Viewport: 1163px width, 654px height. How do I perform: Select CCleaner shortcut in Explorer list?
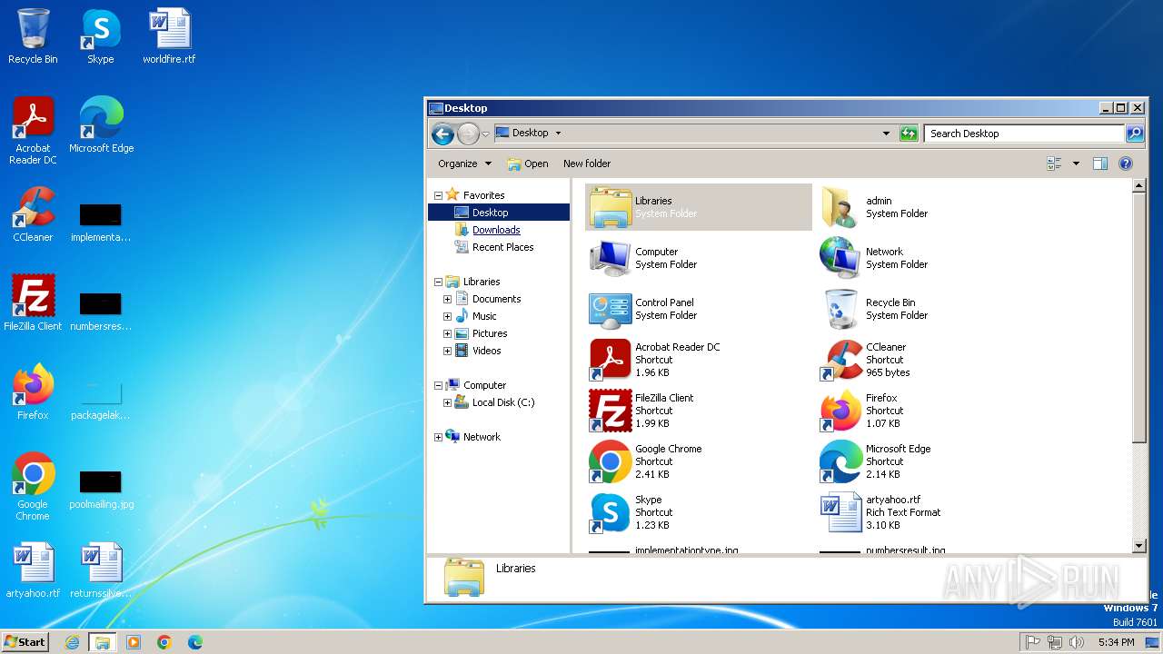coord(929,360)
